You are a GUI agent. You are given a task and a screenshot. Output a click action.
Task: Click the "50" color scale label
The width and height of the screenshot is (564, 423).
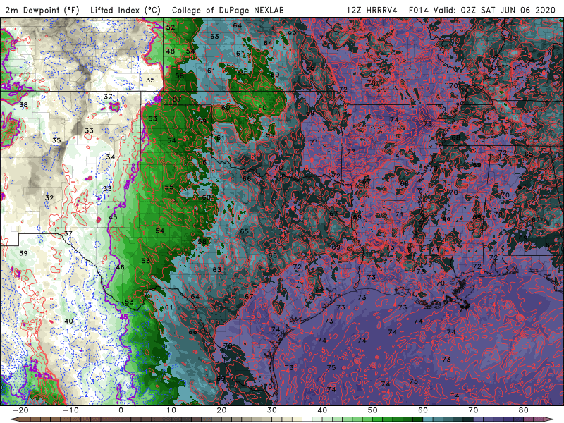click(x=373, y=410)
